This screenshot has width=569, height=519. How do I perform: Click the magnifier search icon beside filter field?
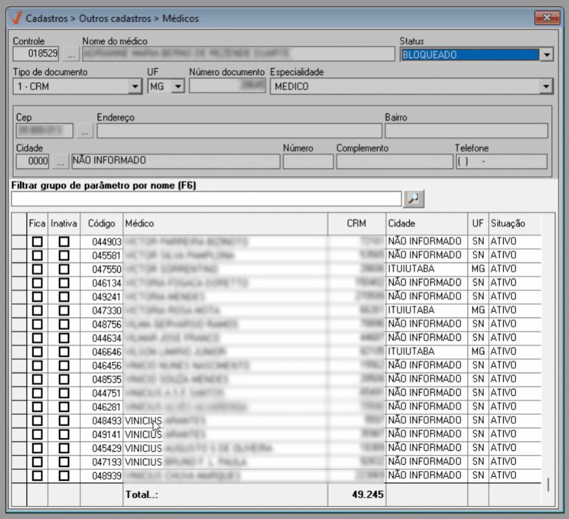pos(413,199)
